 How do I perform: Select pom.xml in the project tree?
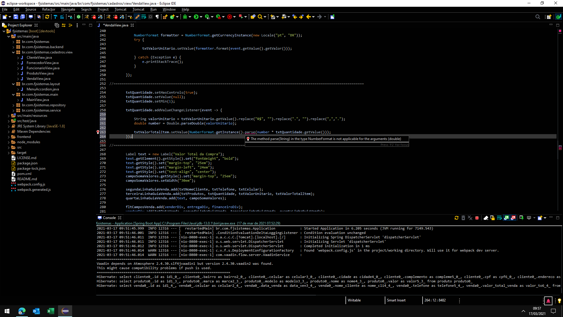(x=24, y=174)
